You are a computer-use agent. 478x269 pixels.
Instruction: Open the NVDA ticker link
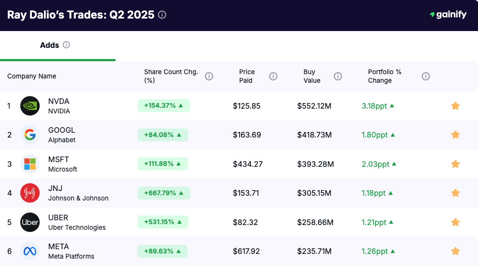(x=59, y=101)
